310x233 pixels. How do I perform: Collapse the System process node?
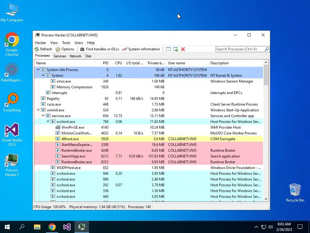pos(43,75)
